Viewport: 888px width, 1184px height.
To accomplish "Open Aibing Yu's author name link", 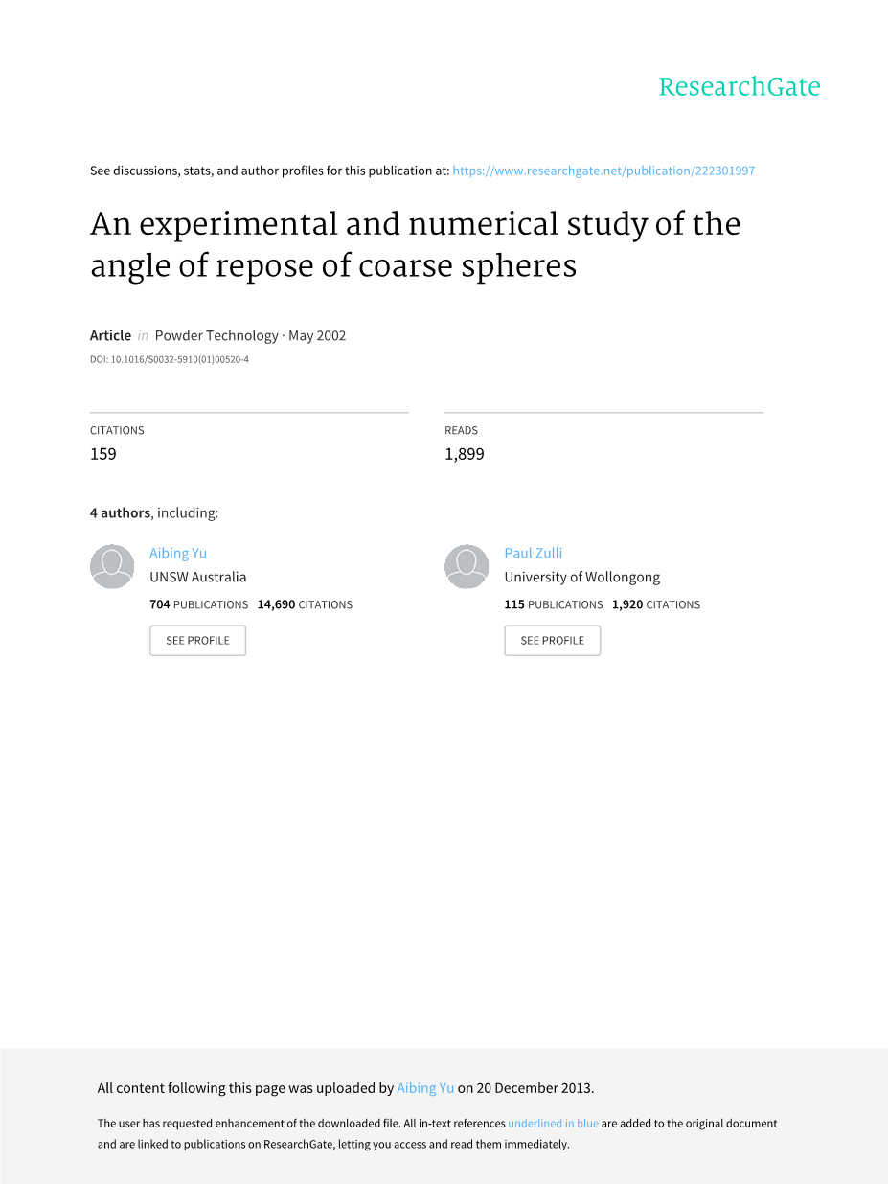I will pyautogui.click(x=178, y=553).
